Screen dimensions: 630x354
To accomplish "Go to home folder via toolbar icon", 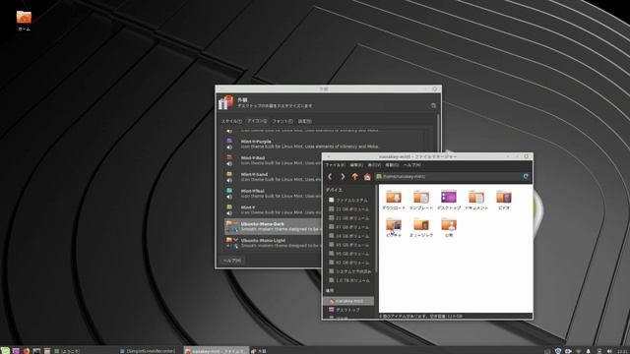I will [367, 177].
